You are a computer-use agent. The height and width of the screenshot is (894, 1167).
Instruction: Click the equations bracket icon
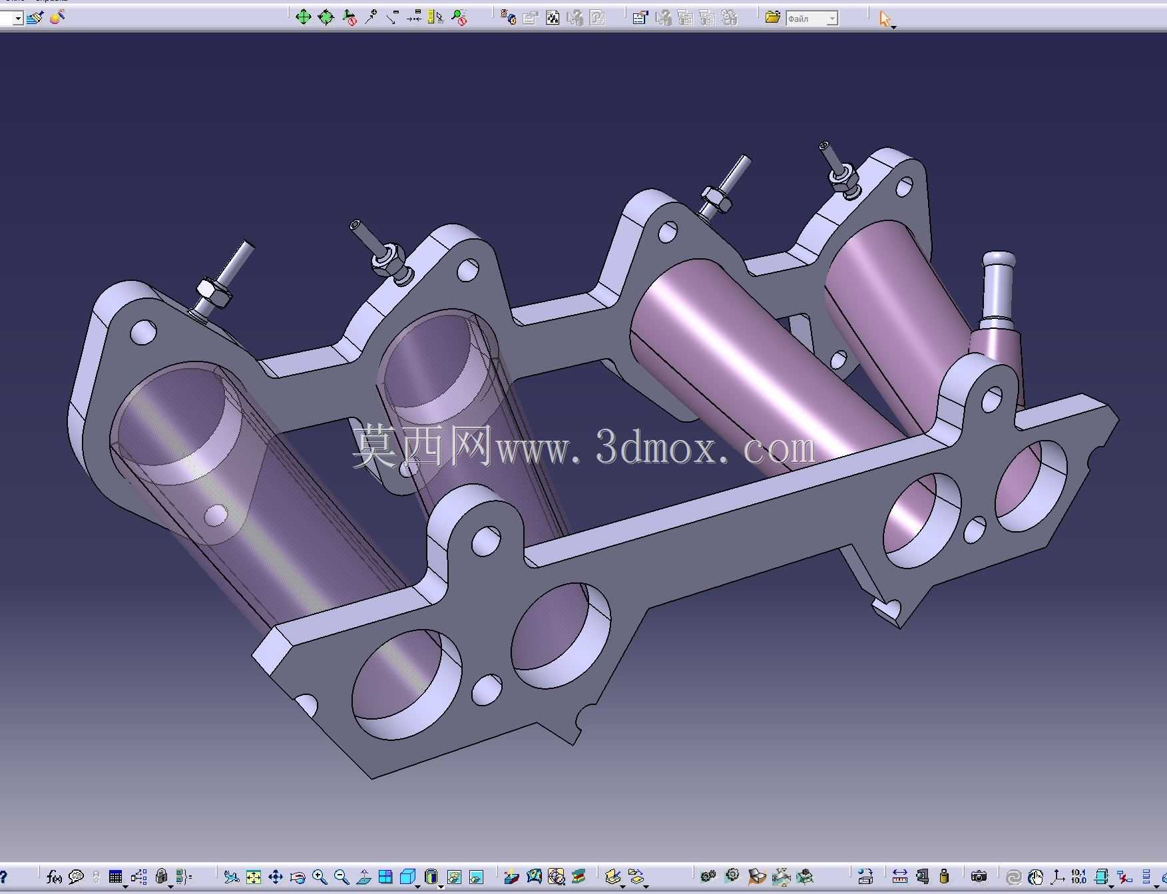(184, 877)
